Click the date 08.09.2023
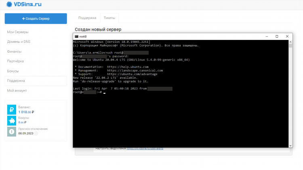This screenshot has height=170, width=303. [x=26, y=134]
